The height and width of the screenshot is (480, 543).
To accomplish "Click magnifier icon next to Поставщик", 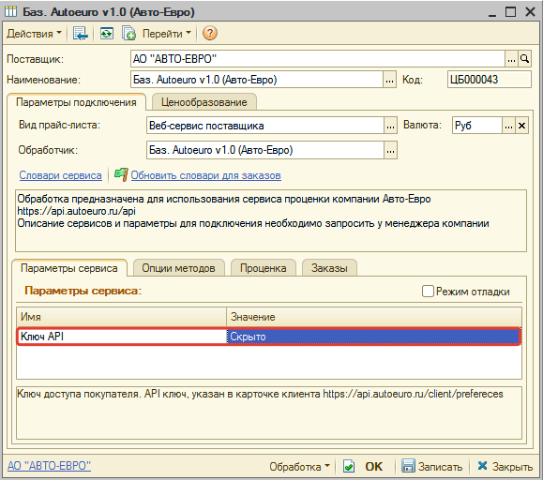I will pos(524,59).
